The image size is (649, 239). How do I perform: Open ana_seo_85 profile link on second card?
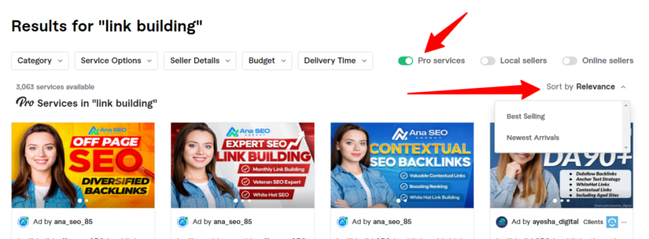coord(233,222)
